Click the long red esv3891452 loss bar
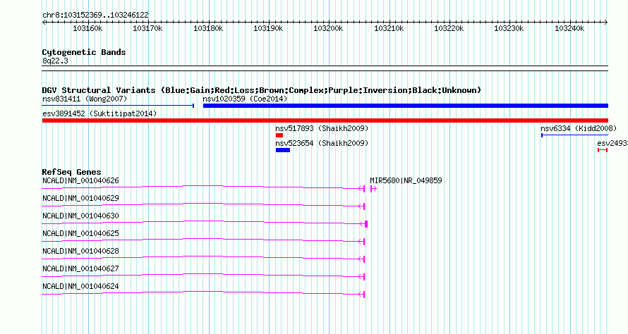628x334 pixels. (325, 120)
